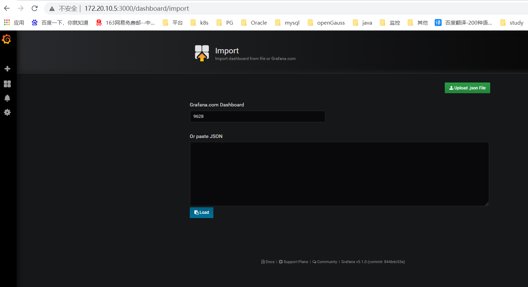Open the Grafana logo home menu
This screenshot has height=287, width=528.
[7, 39]
